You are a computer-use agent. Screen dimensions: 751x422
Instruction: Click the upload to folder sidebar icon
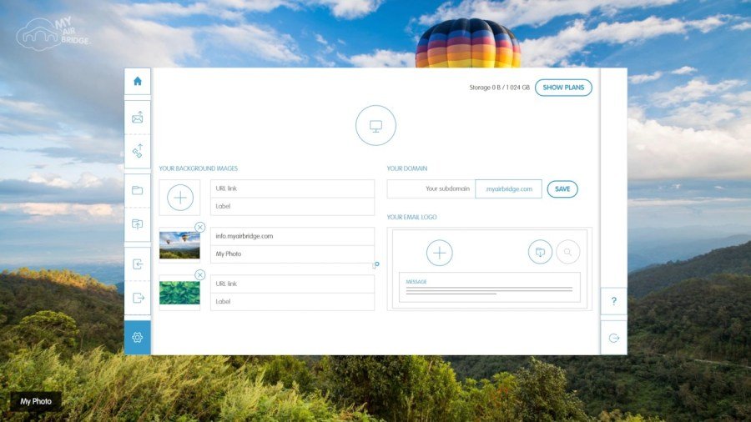(x=138, y=224)
